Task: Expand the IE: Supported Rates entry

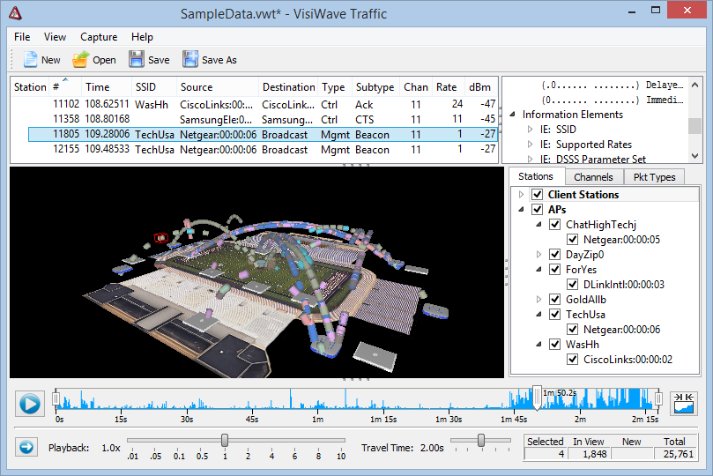Action: [531, 145]
